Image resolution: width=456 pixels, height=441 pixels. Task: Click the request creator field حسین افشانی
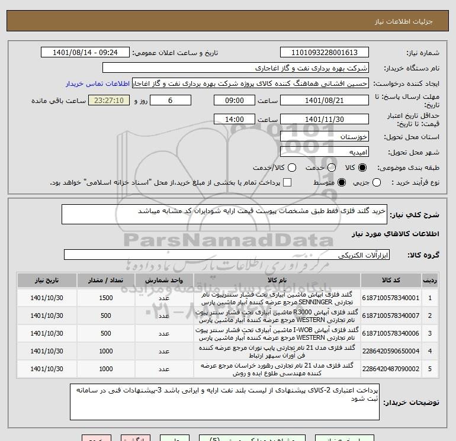251,83
